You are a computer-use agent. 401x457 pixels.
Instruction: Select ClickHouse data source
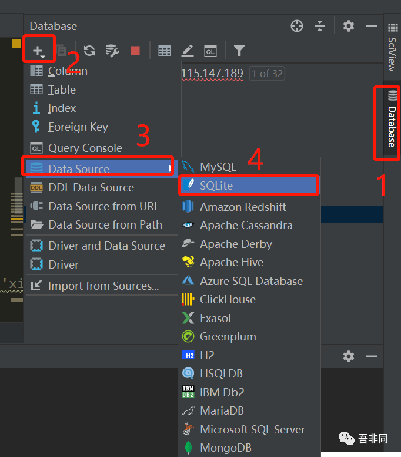(x=249, y=299)
